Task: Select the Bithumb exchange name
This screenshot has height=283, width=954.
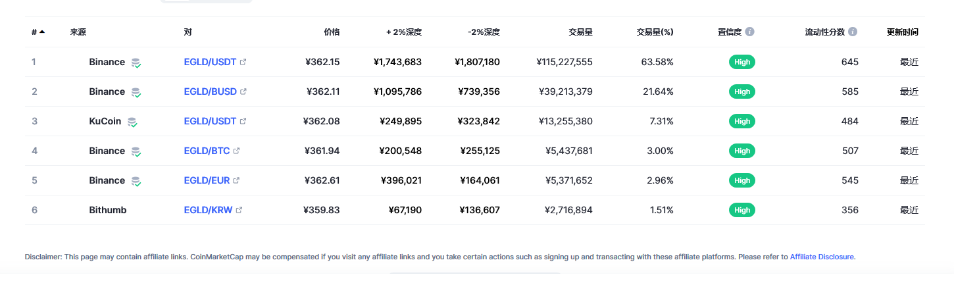Action: point(108,210)
